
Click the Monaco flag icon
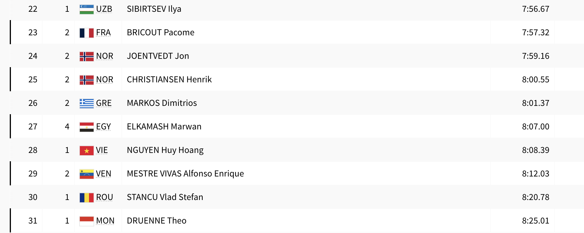point(86,221)
